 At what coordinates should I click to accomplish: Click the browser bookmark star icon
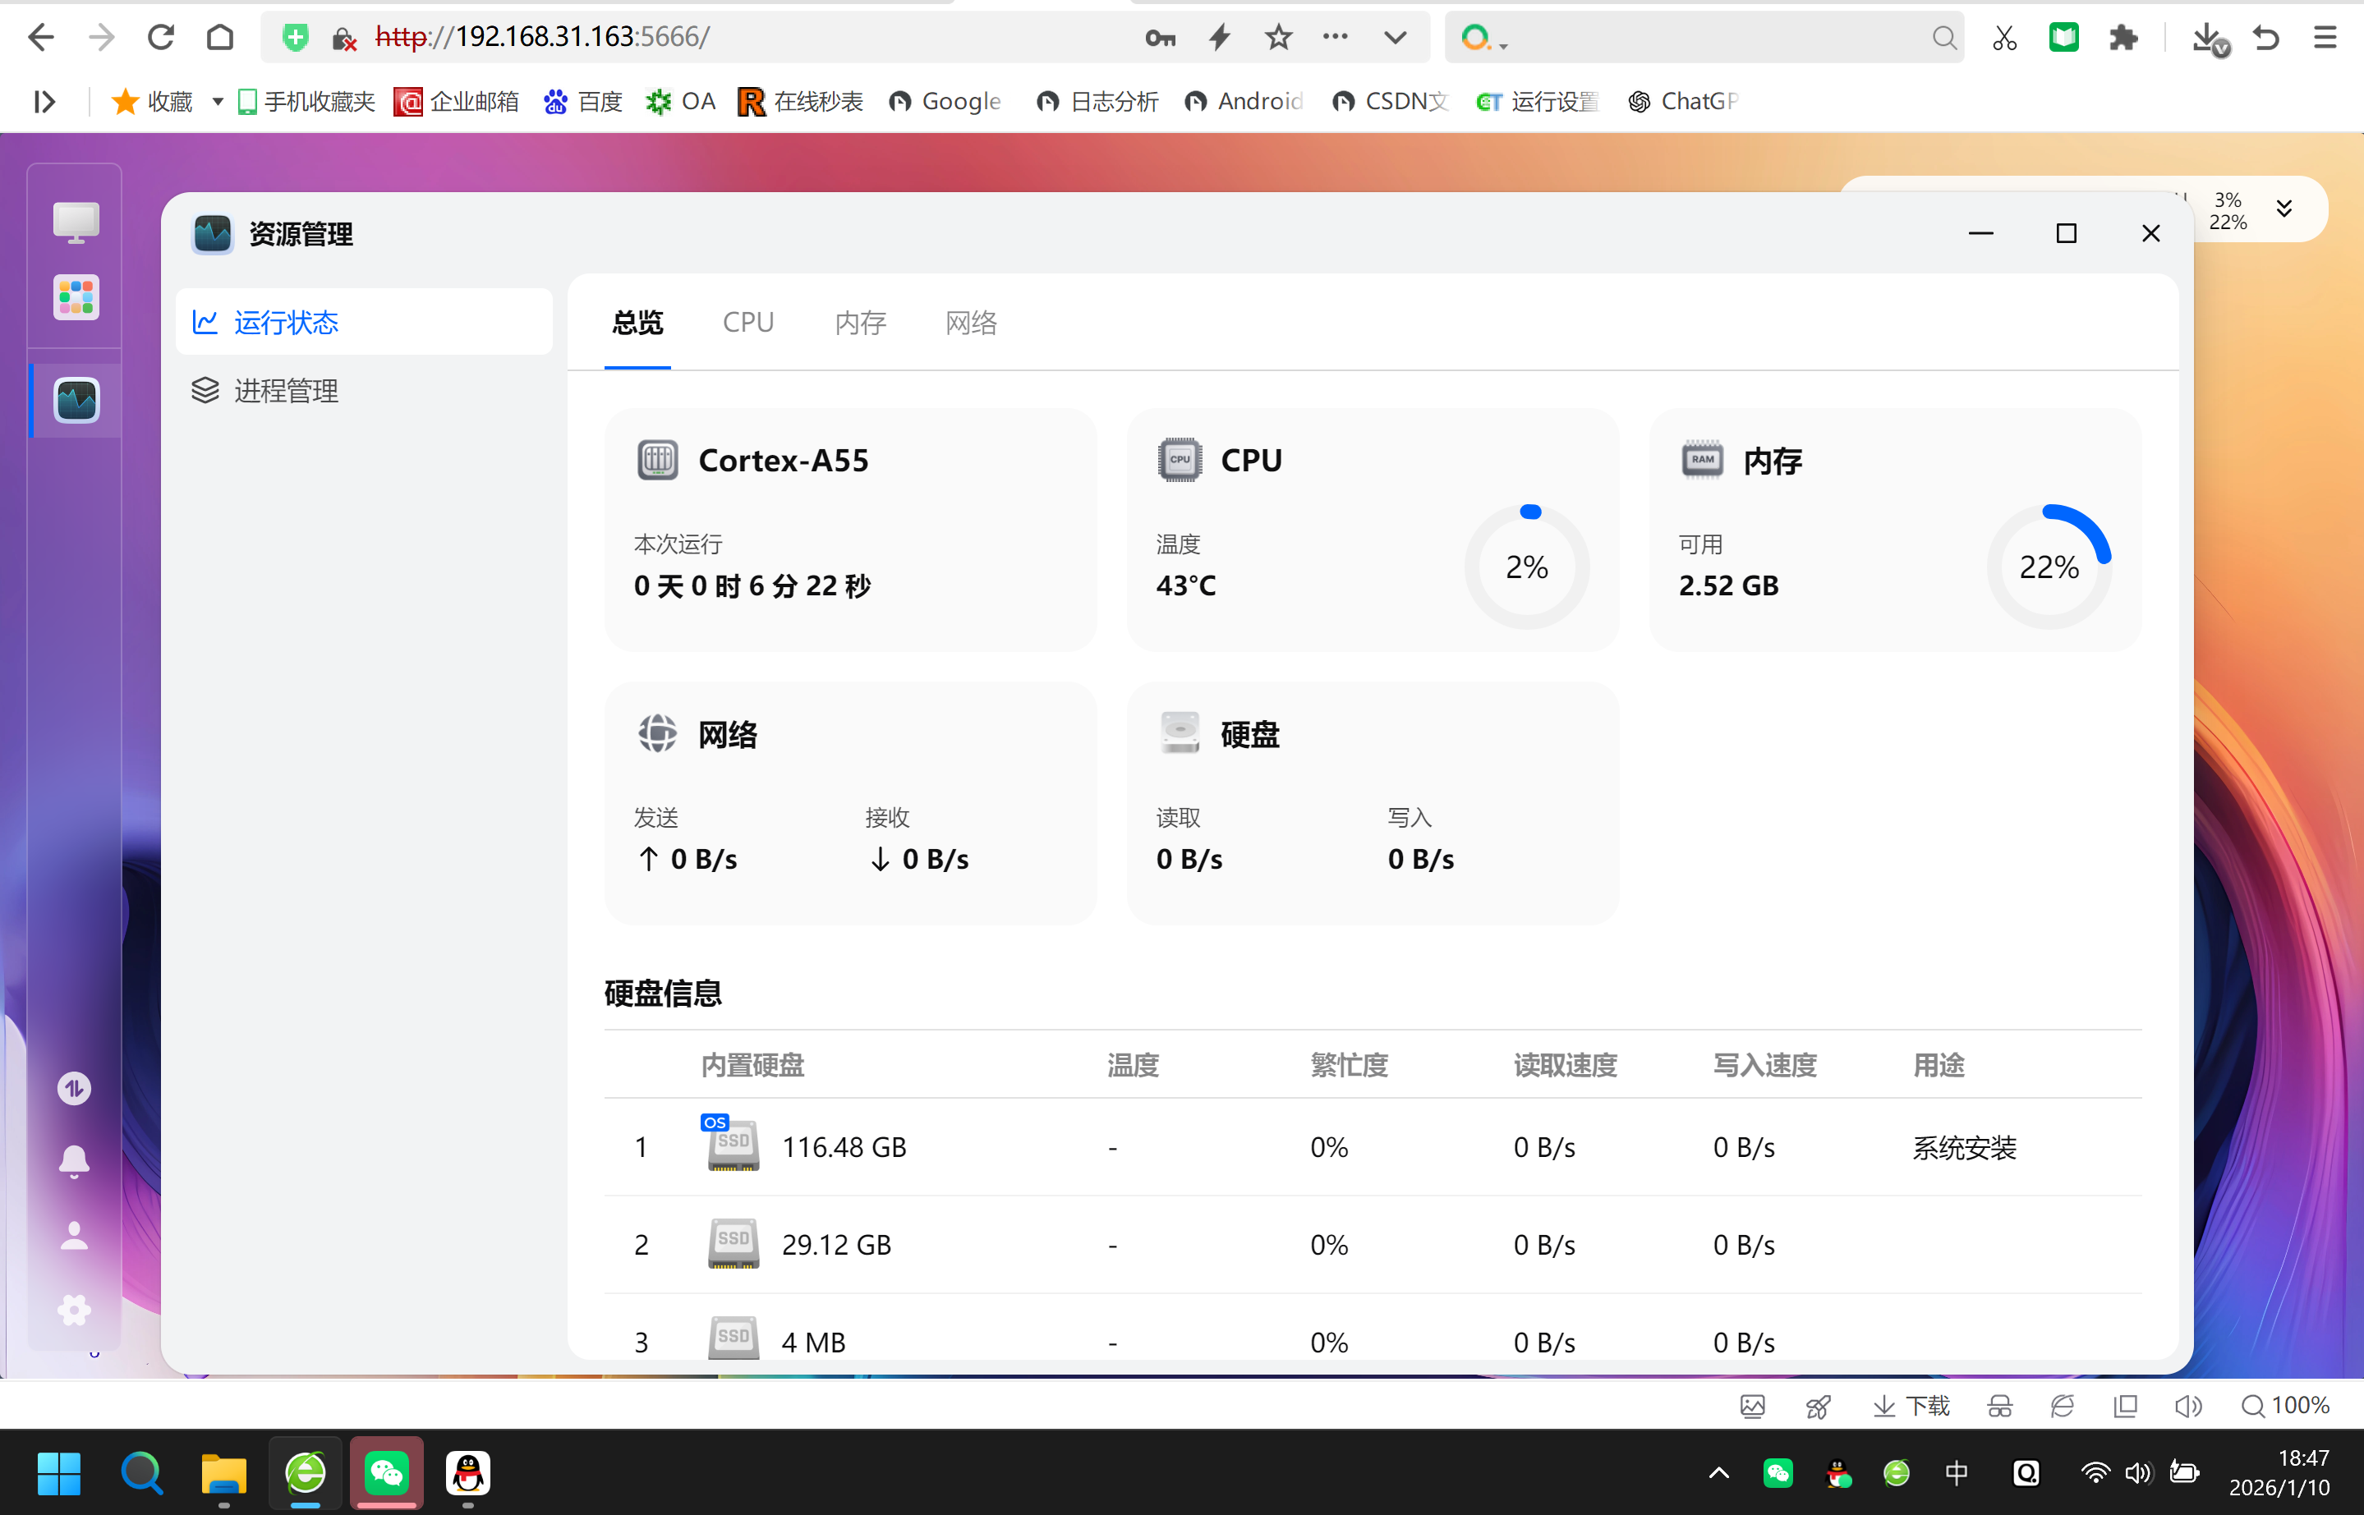tap(1278, 38)
